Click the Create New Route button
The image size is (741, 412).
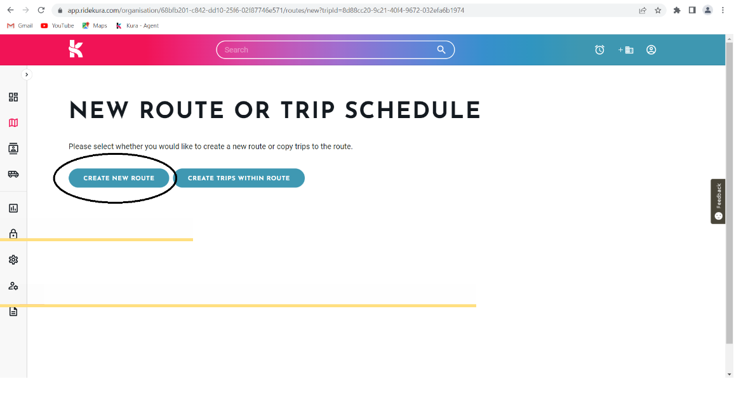click(119, 178)
